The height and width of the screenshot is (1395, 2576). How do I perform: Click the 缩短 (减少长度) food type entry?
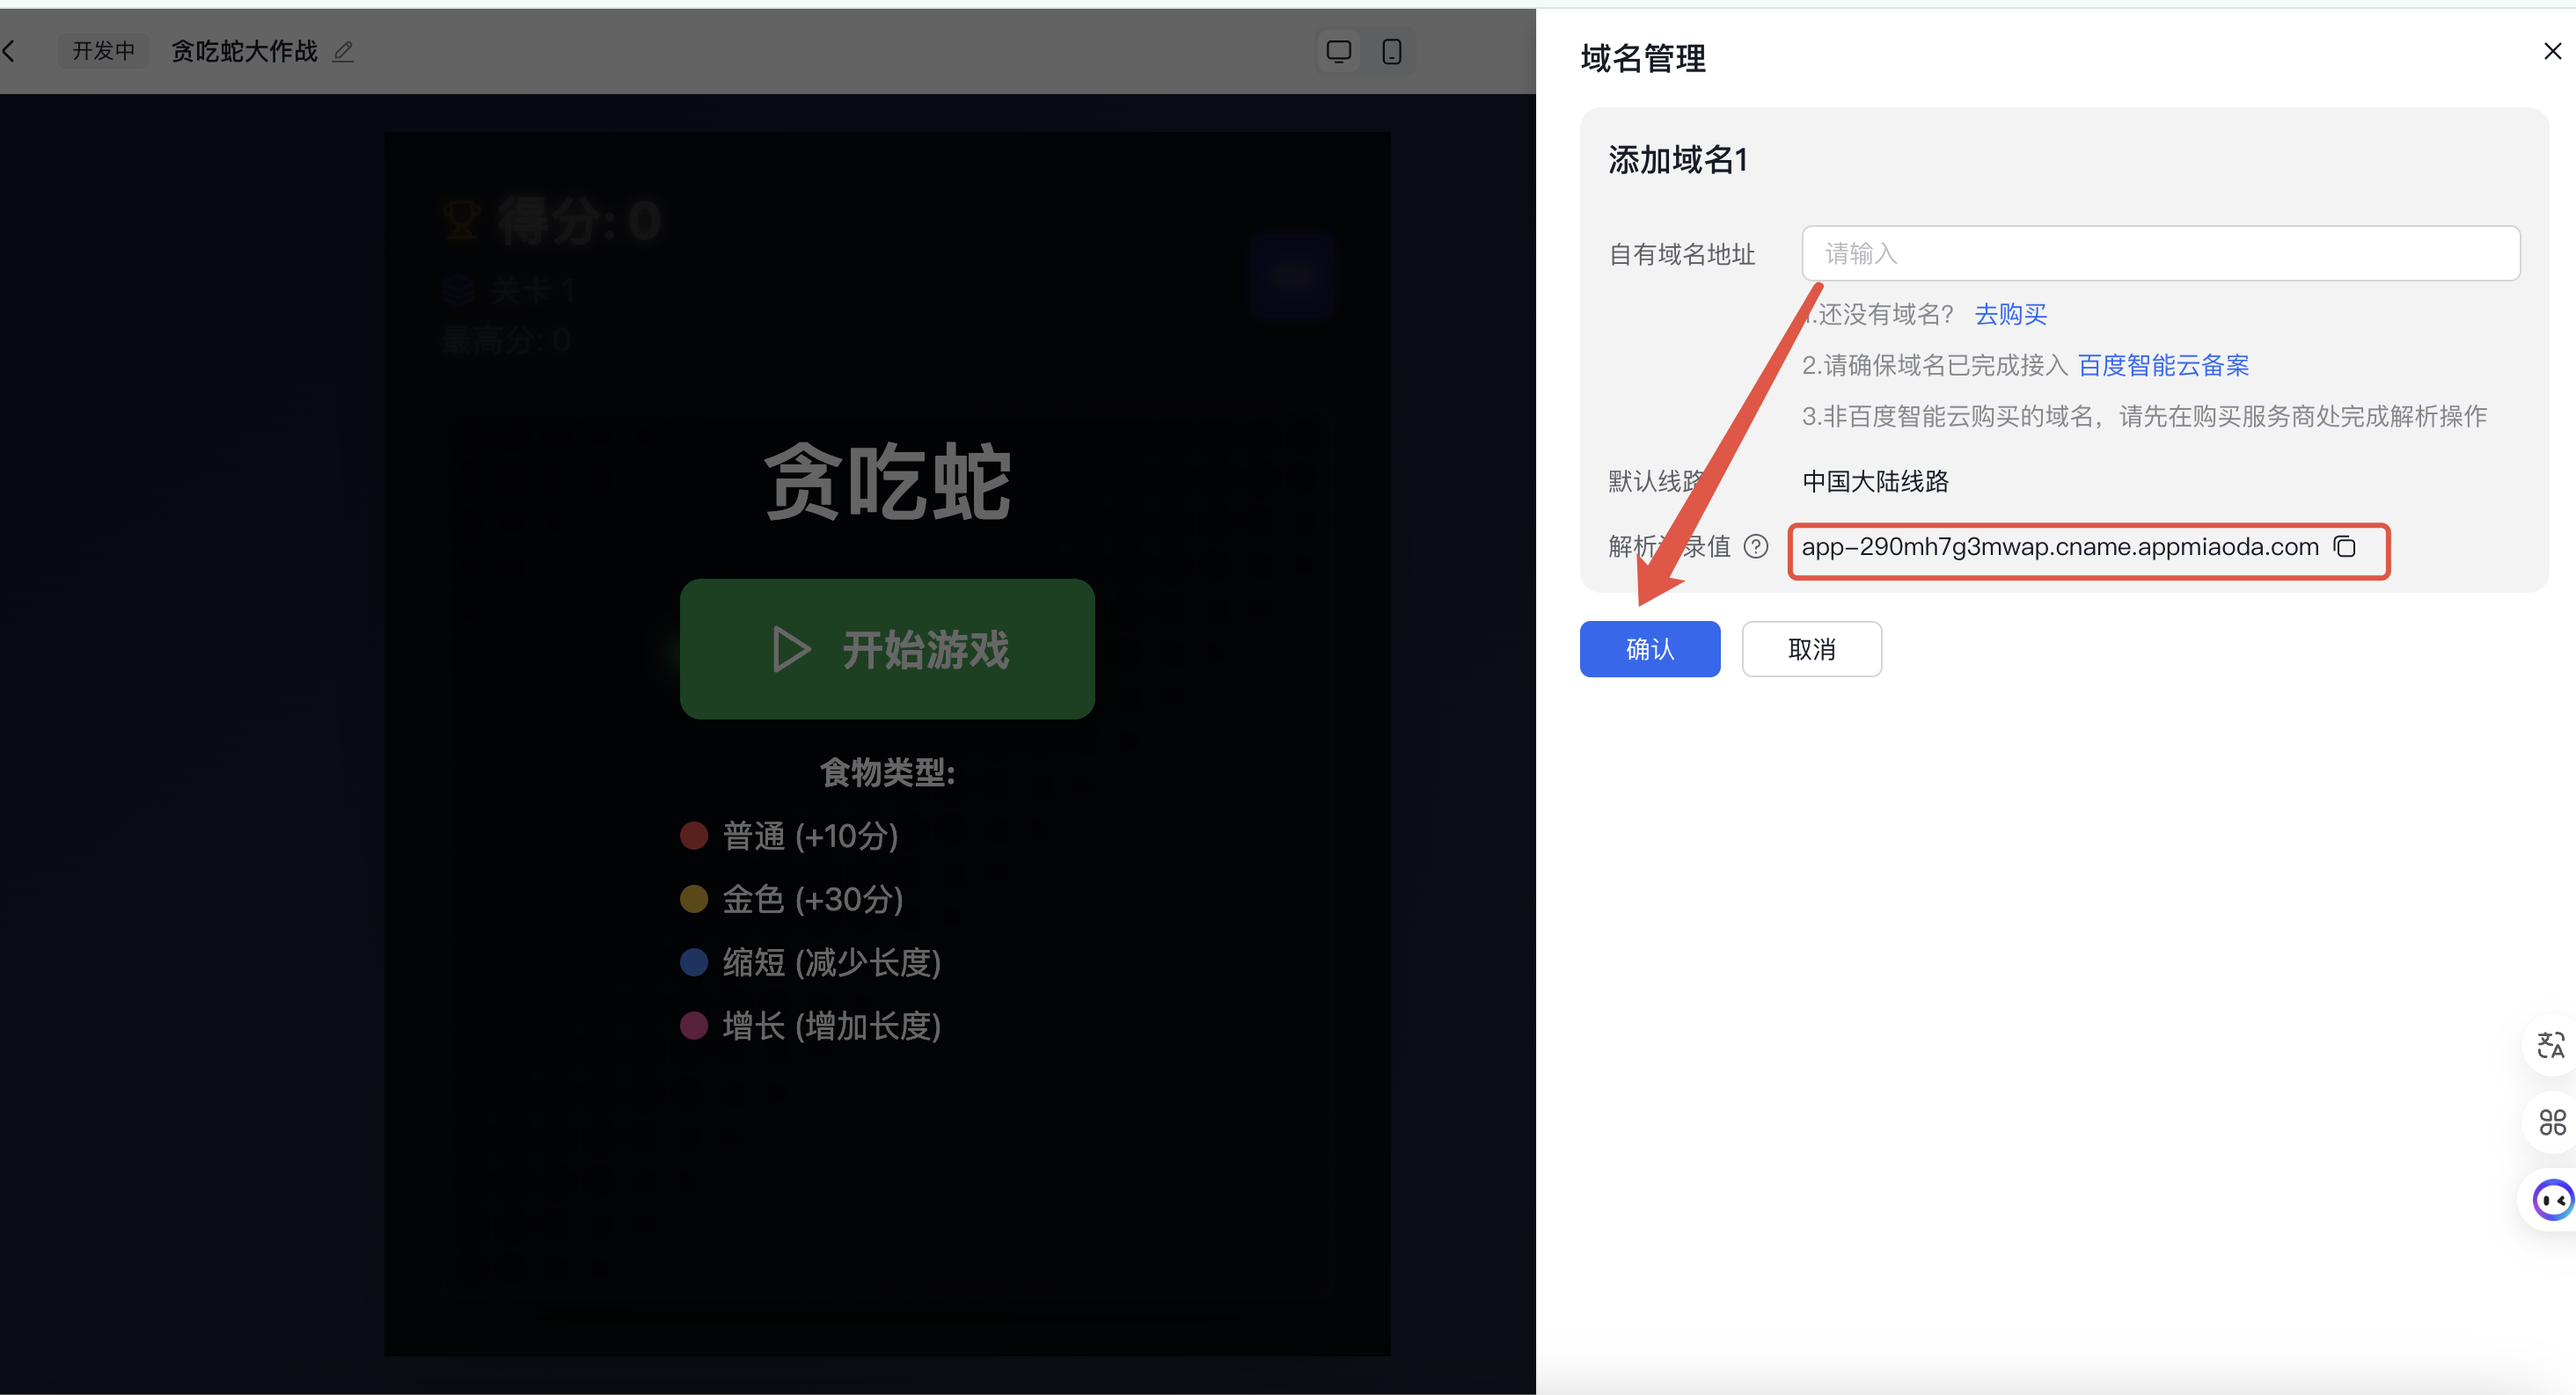click(811, 962)
